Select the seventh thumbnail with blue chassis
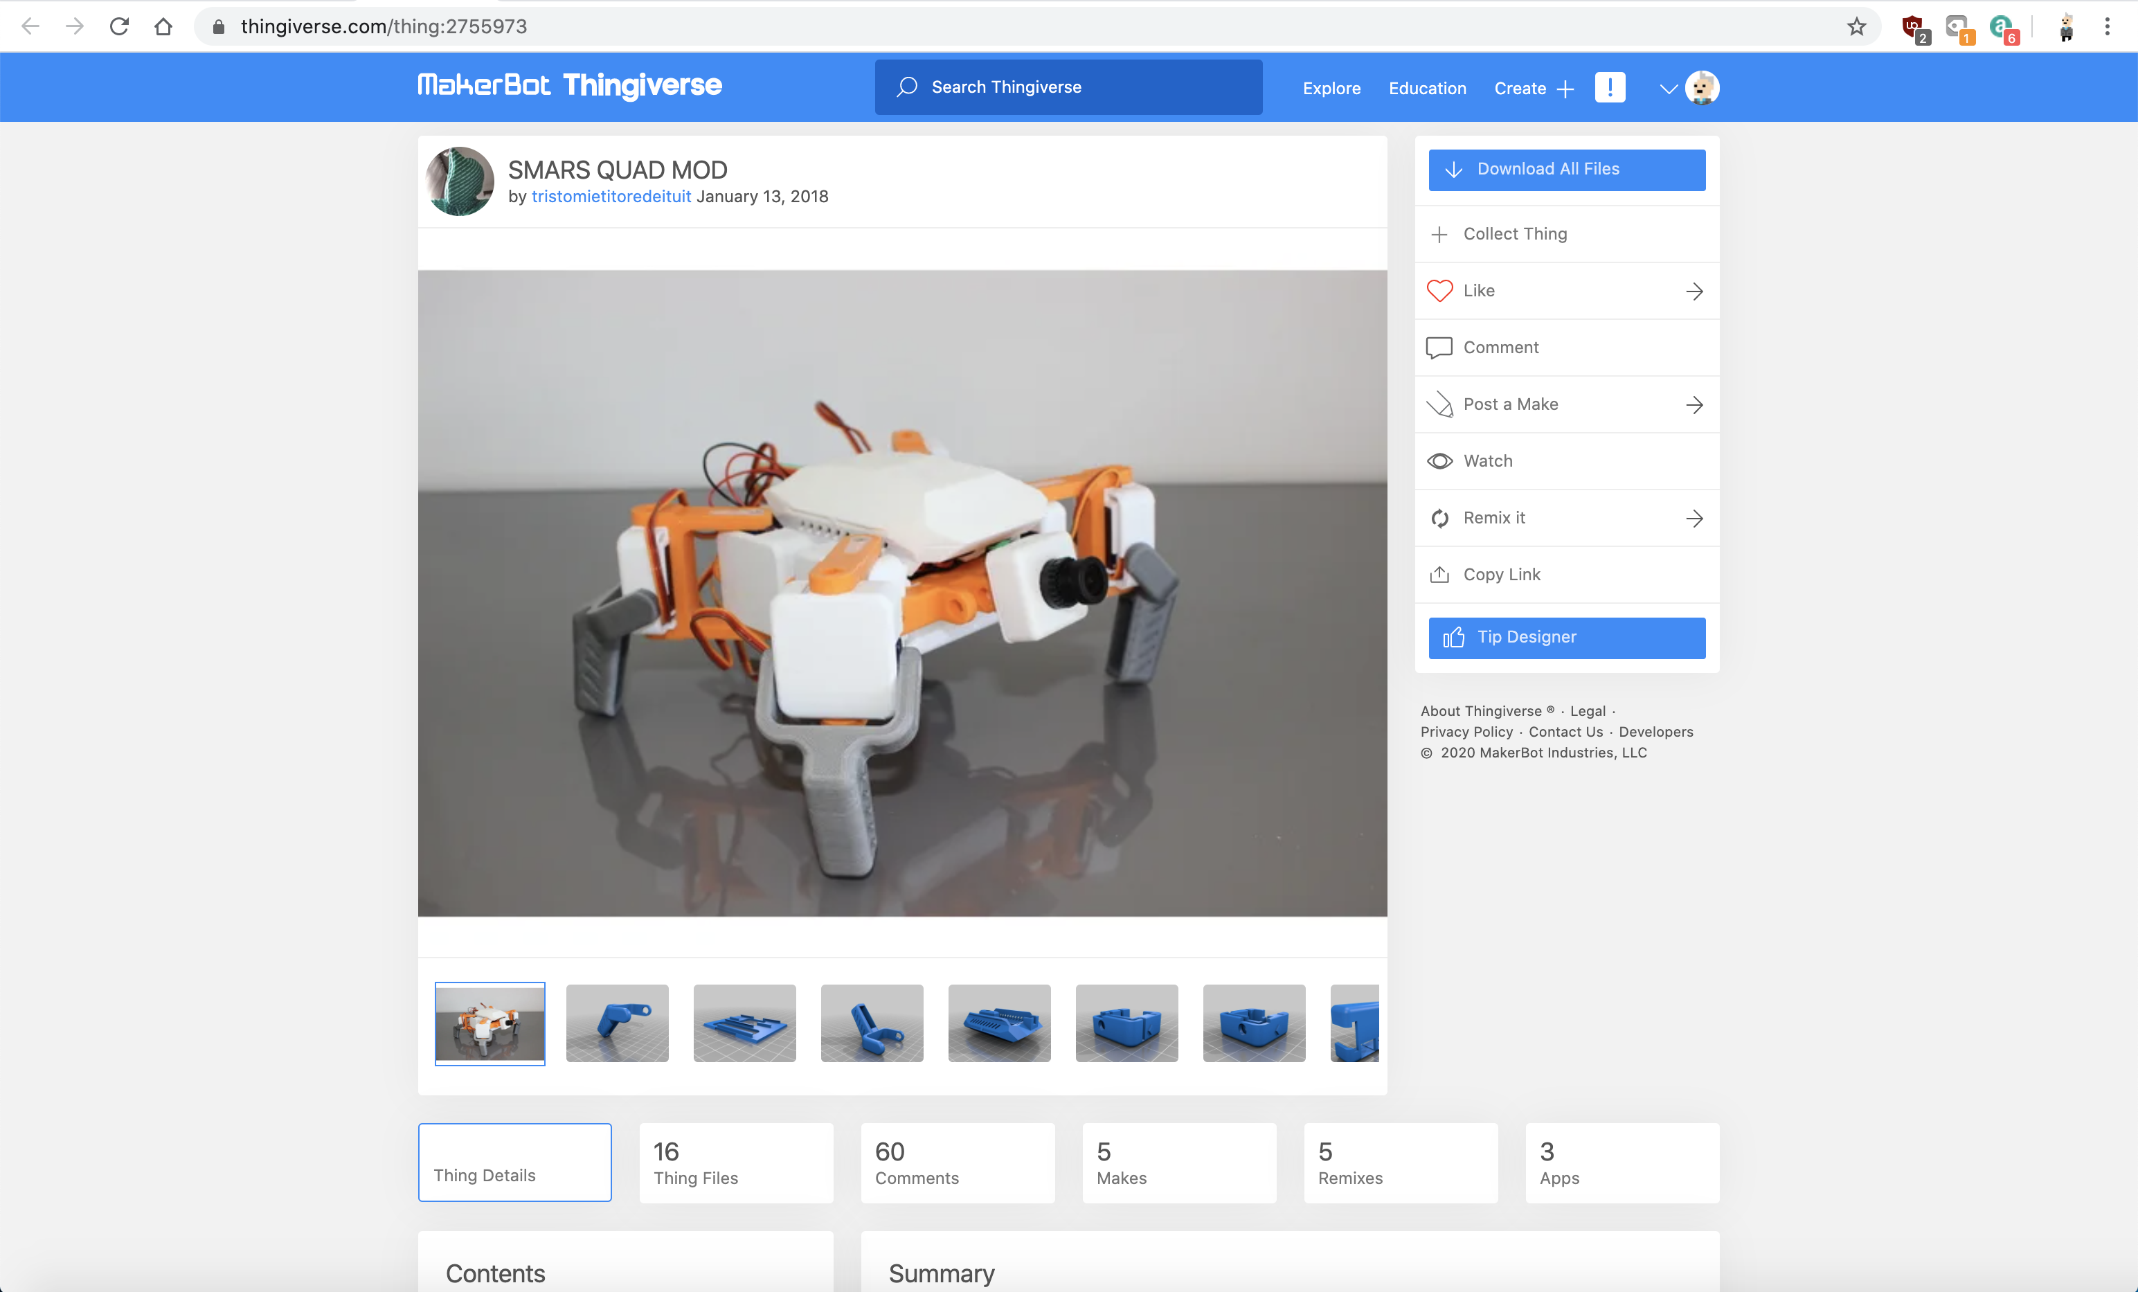2138x1292 pixels. pos(1254,1023)
